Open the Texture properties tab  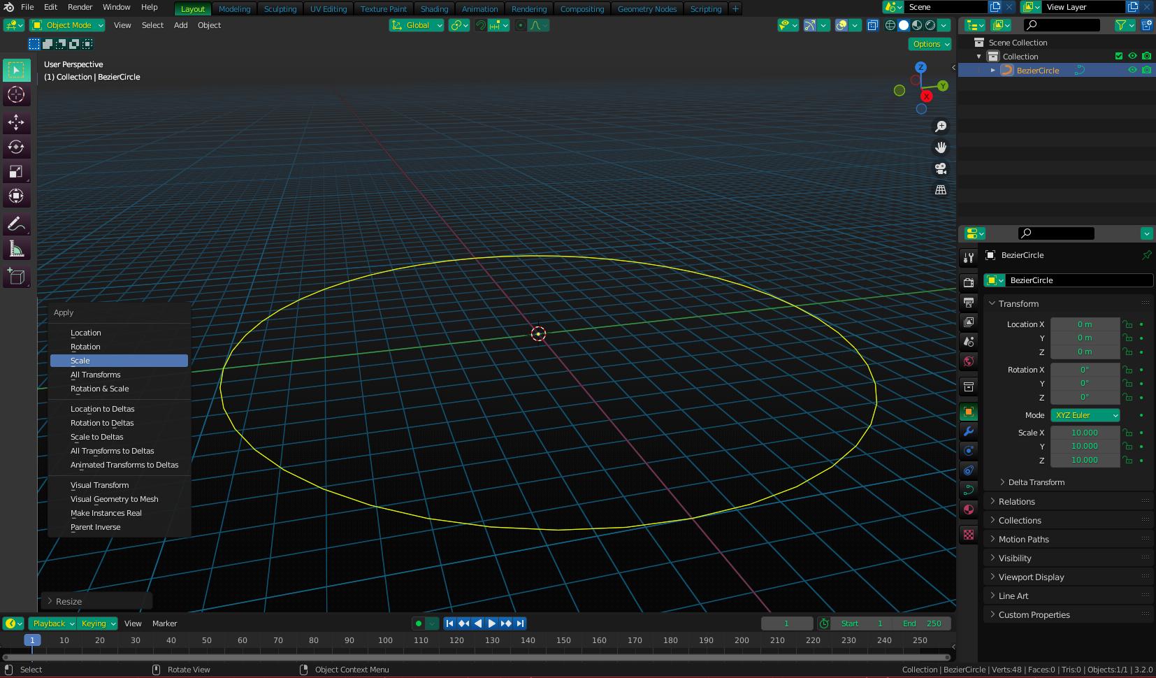[x=969, y=535]
